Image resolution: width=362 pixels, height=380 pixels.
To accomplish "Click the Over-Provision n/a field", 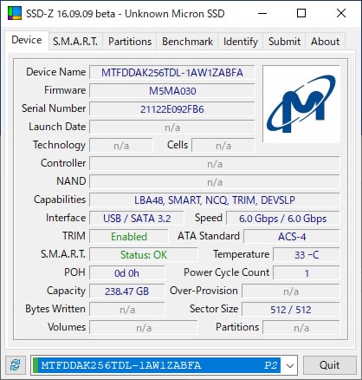I will coord(291,292).
